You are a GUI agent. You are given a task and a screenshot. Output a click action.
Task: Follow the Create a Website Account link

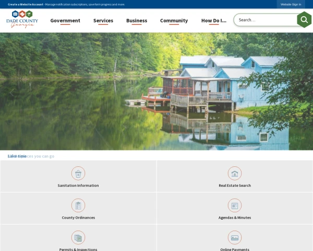pos(26,4)
